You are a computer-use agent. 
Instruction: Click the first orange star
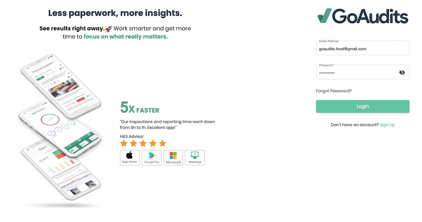coord(124,143)
